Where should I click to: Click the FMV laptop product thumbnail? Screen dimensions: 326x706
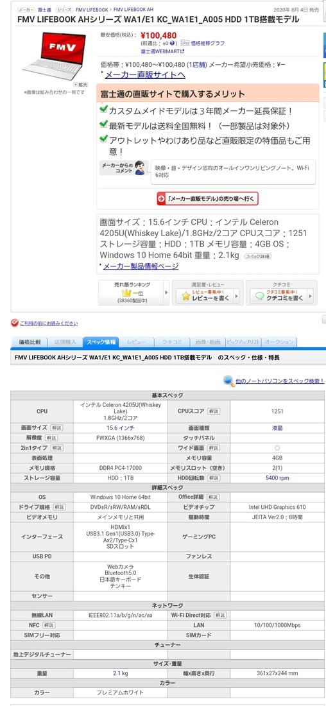(55, 56)
